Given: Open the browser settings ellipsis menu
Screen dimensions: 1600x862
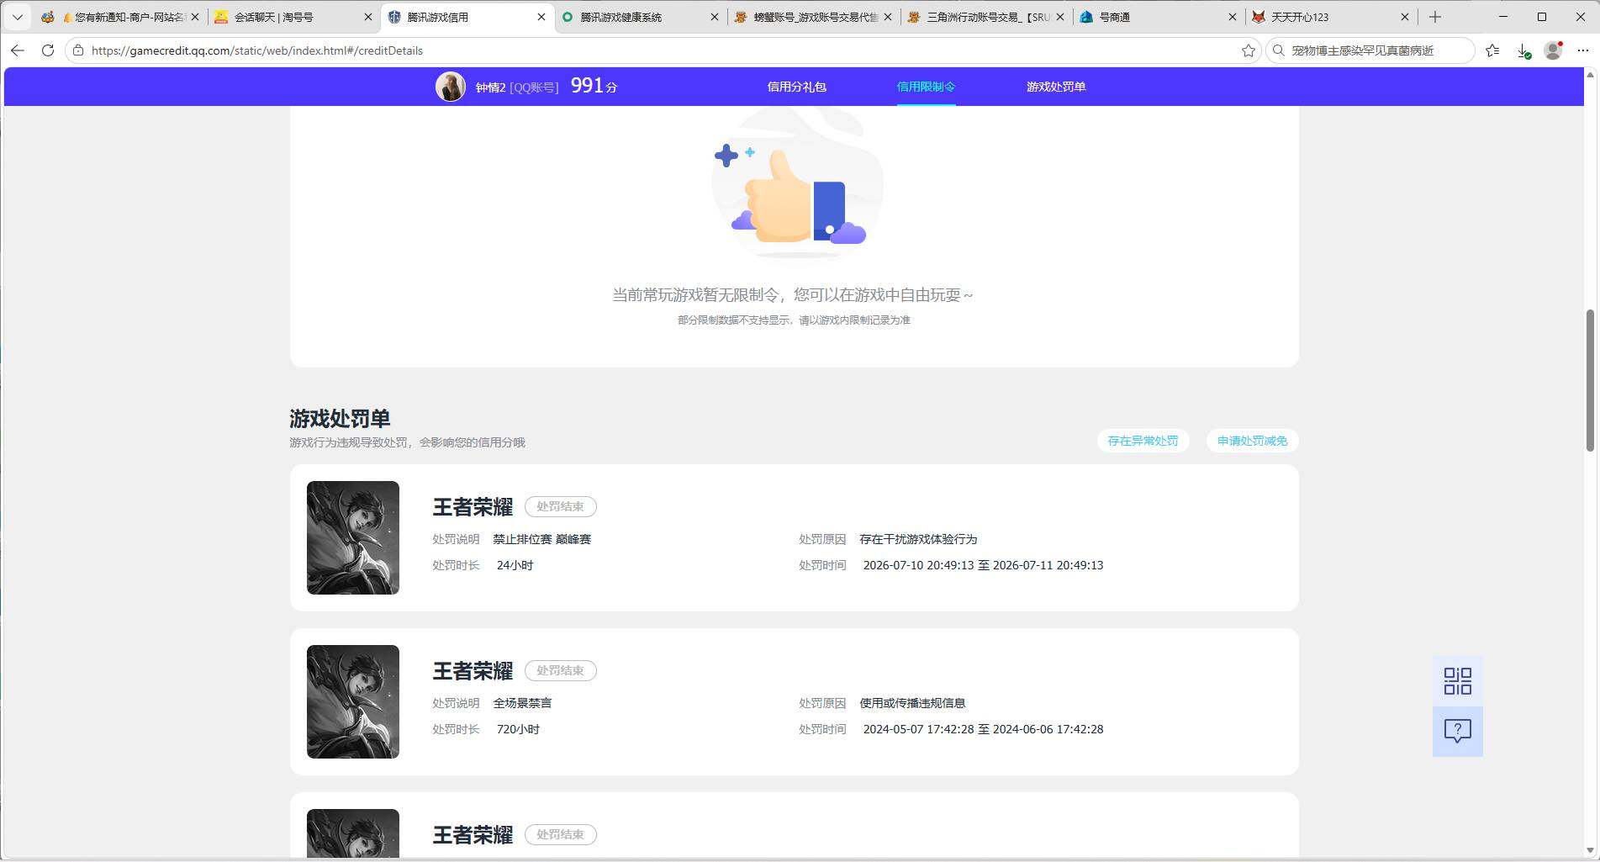Looking at the screenshot, I should click(x=1582, y=50).
